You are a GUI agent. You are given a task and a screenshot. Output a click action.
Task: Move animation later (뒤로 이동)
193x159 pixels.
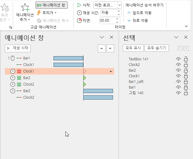pyautogui.click(x=138, y=21)
